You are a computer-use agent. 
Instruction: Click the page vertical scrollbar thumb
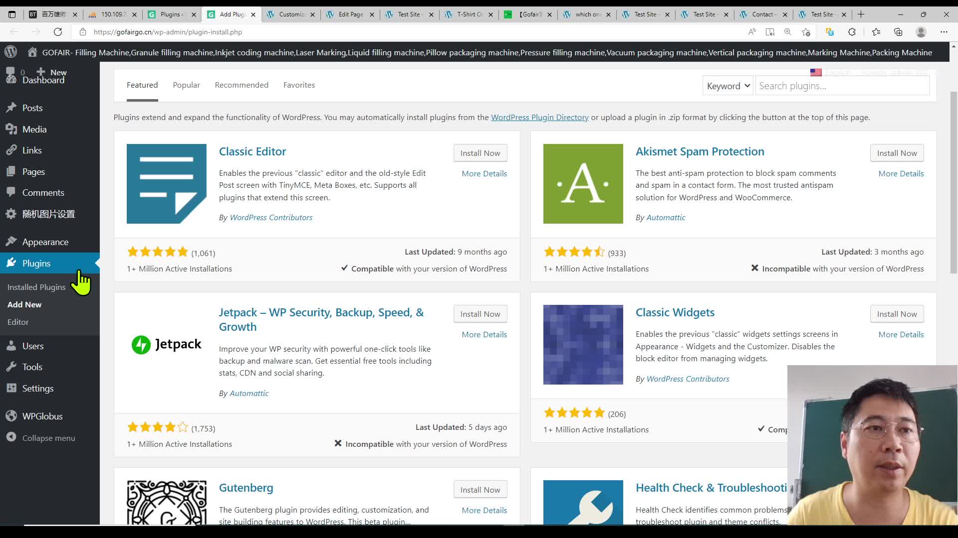pyautogui.click(x=953, y=182)
